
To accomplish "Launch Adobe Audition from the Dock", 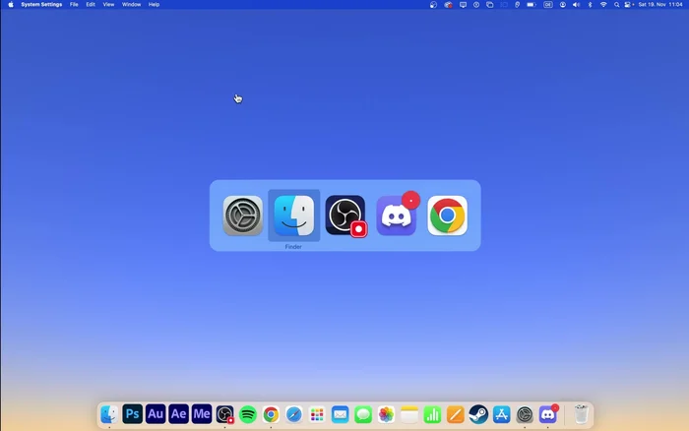I will pos(156,414).
